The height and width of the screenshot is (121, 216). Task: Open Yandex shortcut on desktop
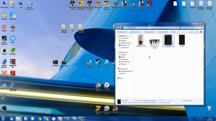point(107,86)
